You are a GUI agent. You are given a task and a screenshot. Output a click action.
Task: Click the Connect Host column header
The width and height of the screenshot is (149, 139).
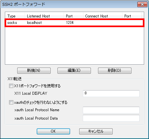103,16
